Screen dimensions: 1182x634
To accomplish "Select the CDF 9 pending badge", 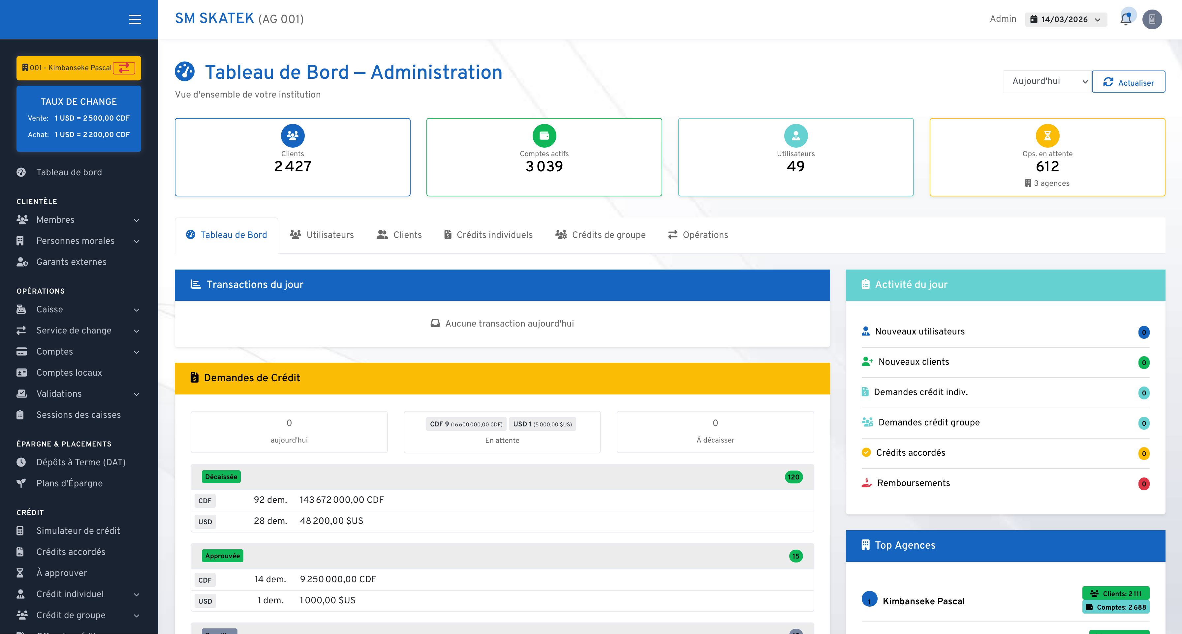I will coord(465,423).
